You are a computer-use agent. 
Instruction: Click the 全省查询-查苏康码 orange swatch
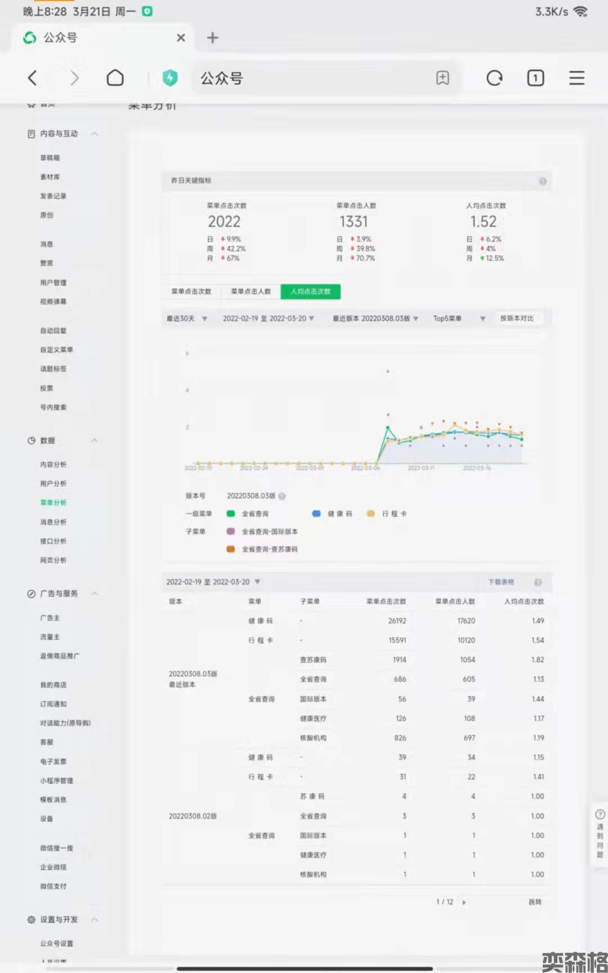231,549
